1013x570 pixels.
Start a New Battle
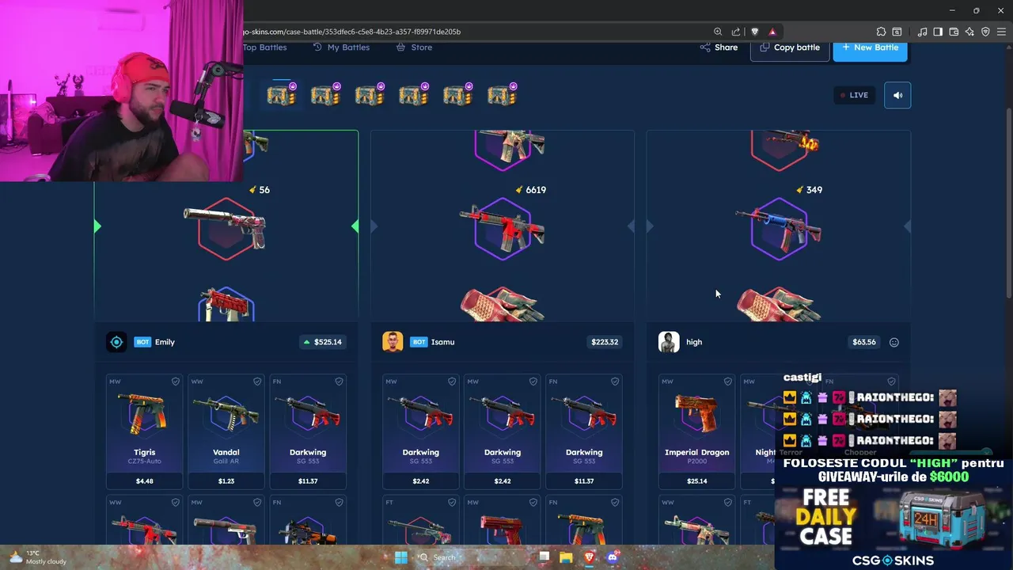click(870, 47)
